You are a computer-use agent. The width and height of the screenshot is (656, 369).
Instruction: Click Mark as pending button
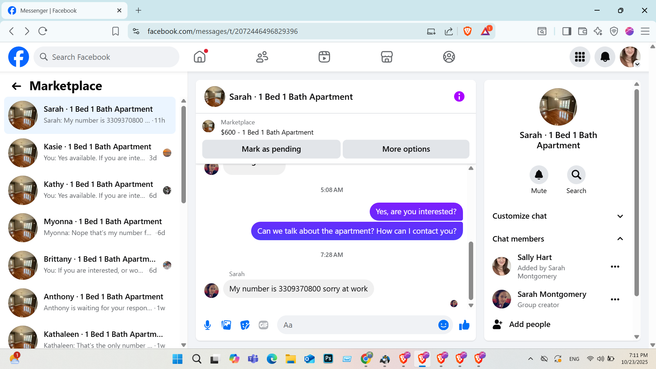tap(271, 149)
